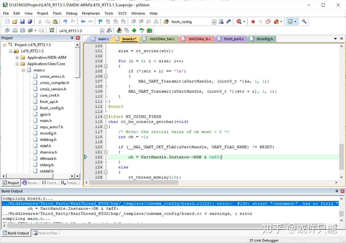Image resolution: width=346 pixels, height=243 pixels.
Task: Open Options for Target magic wand icon
Action: coord(109,31)
